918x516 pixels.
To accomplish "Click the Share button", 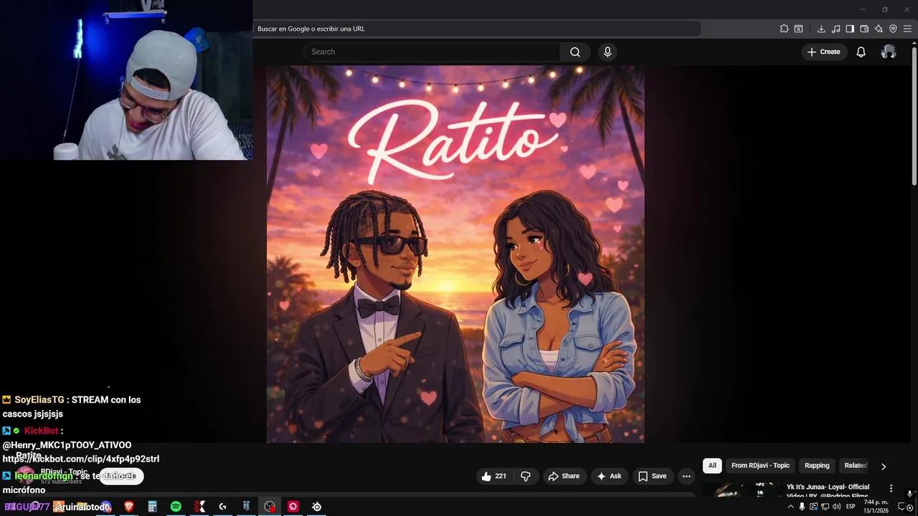I will [x=564, y=476].
